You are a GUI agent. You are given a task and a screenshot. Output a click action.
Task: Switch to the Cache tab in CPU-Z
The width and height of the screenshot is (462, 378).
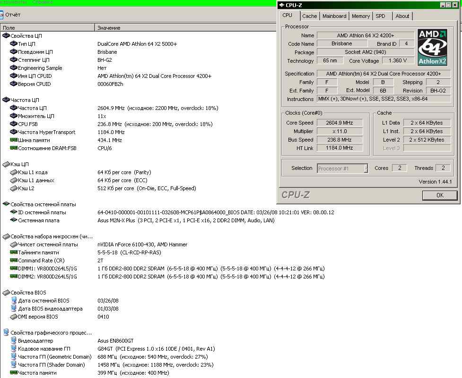click(310, 16)
